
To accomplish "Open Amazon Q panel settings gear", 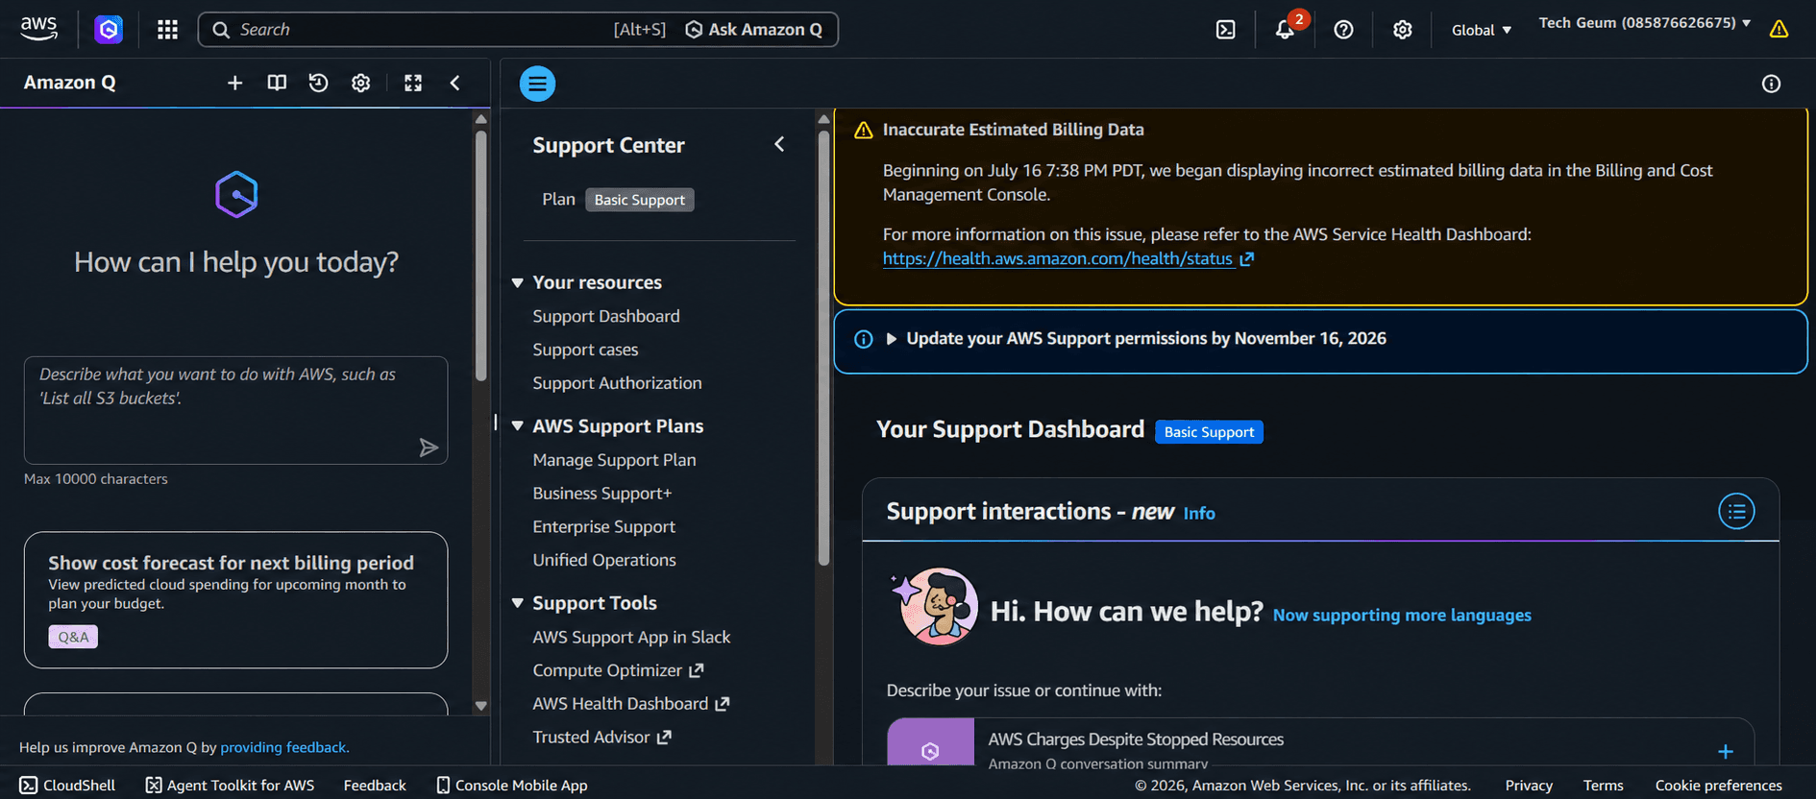I will [360, 83].
